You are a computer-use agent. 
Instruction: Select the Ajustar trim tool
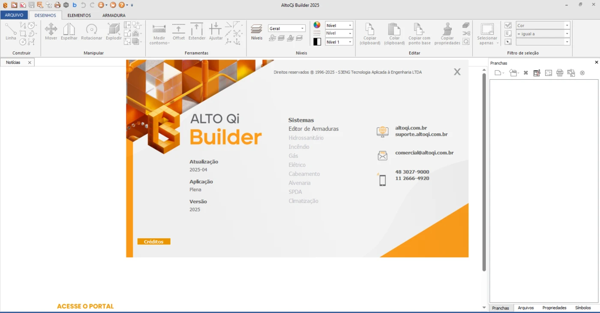click(216, 32)
